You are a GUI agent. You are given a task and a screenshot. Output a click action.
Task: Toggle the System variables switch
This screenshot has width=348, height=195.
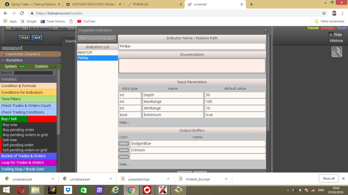tap(22, 66)
